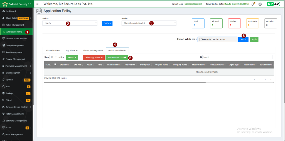Change the Show entries count dropdown
Viewport: 285px width, 141px height.
pyautogui.click(x=53, y=57)
